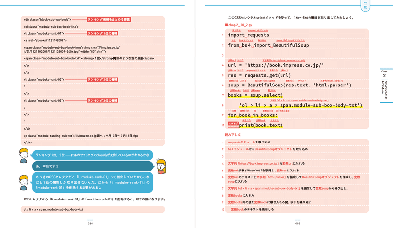The image size is (393, 228).
Task: Select highlighted code 'for book in books:'
Action: click(253, 115)
